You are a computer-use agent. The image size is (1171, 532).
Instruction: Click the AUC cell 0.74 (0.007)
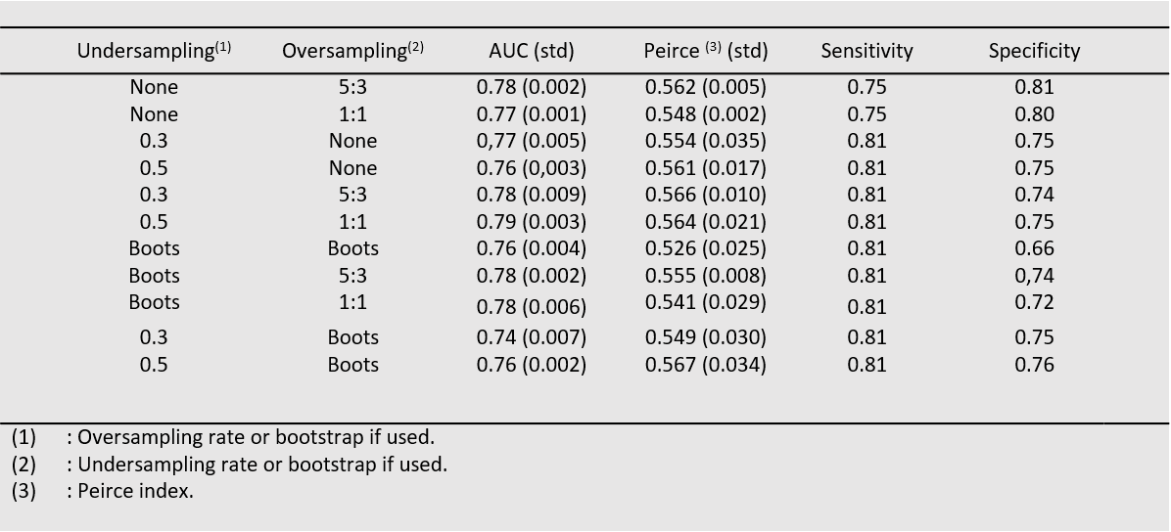(x=531, y=337)
